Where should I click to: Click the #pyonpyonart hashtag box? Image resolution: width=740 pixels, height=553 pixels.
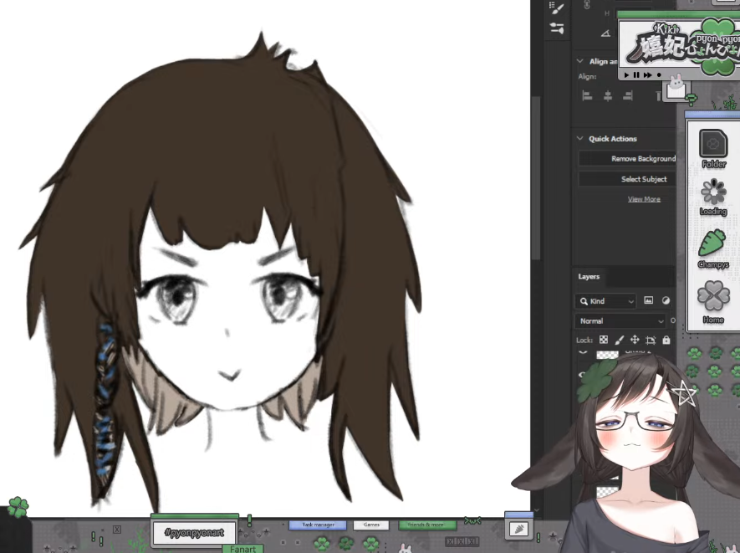194,533
